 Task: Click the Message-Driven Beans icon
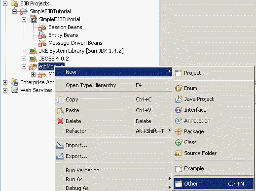coord(42,43)
